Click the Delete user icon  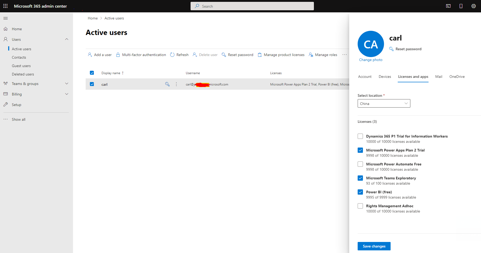[x=195, y=55]
